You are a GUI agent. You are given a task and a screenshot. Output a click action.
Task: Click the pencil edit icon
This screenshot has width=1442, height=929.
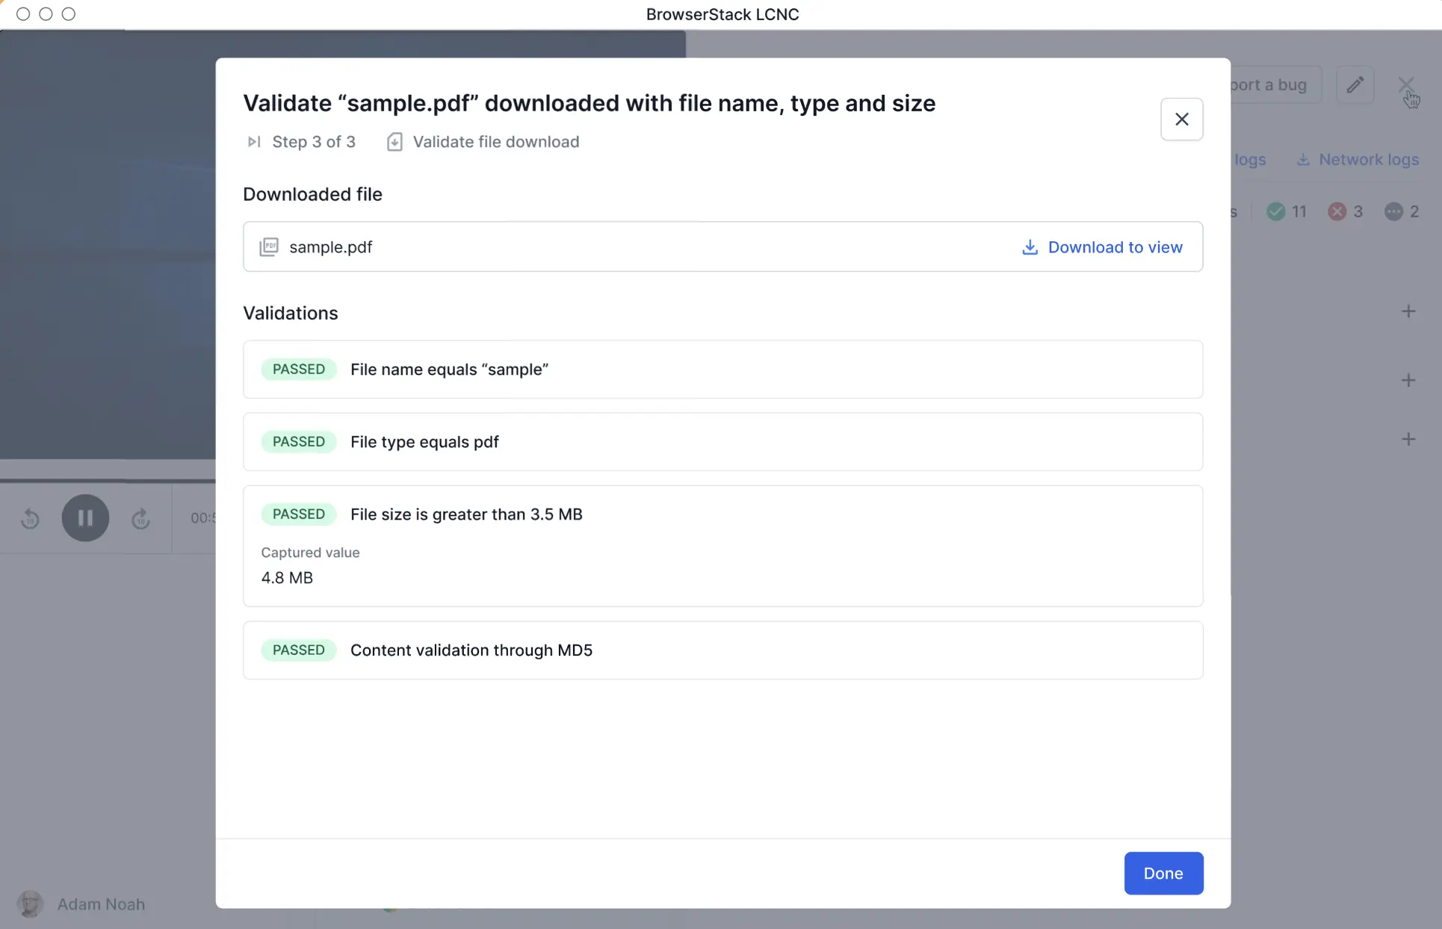1355,85
